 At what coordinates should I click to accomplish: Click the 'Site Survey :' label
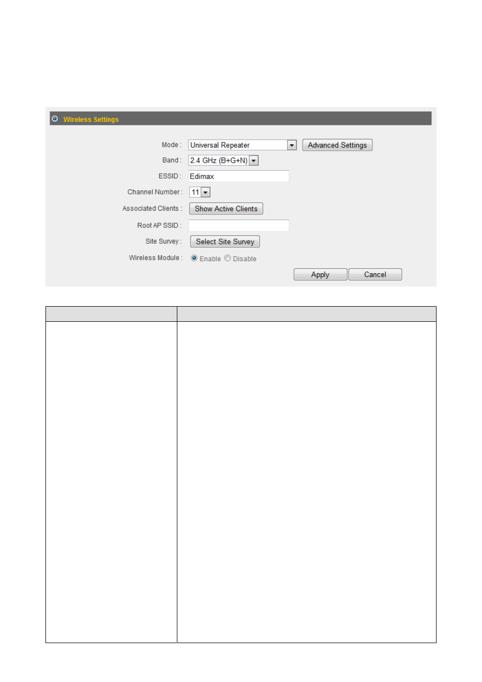coord(163,241)
